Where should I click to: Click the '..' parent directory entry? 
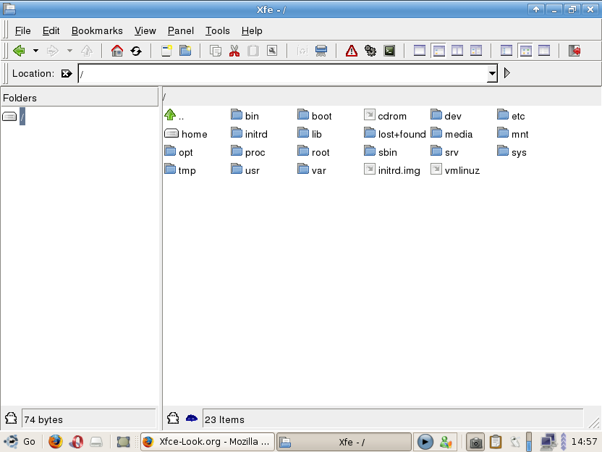click(x=174, y=115)
